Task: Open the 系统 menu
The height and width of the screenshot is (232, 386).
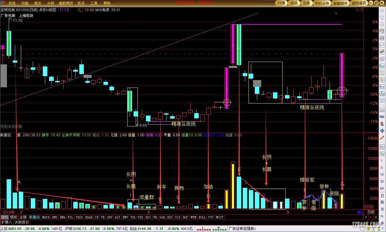Action: (x=12, y=3)
